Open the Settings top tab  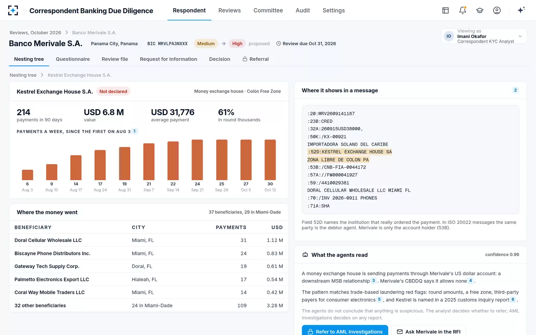click(334, 10)
